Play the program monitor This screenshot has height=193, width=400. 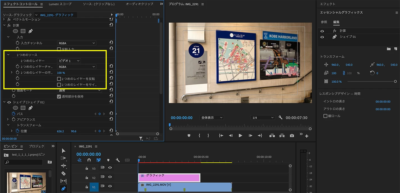coord(240,135)
